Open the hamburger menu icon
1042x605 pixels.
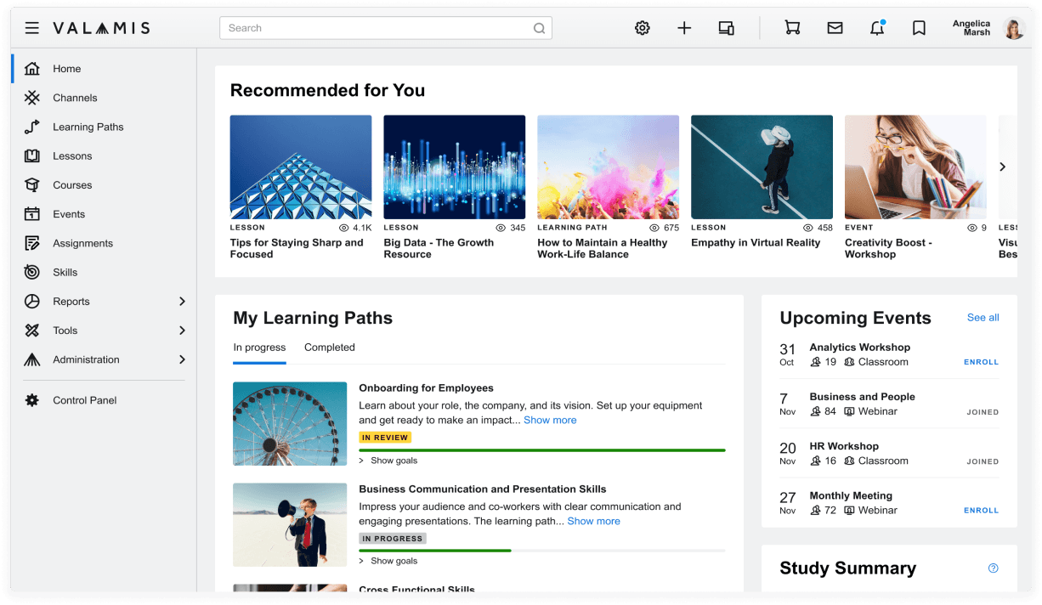tap(31, 28)
